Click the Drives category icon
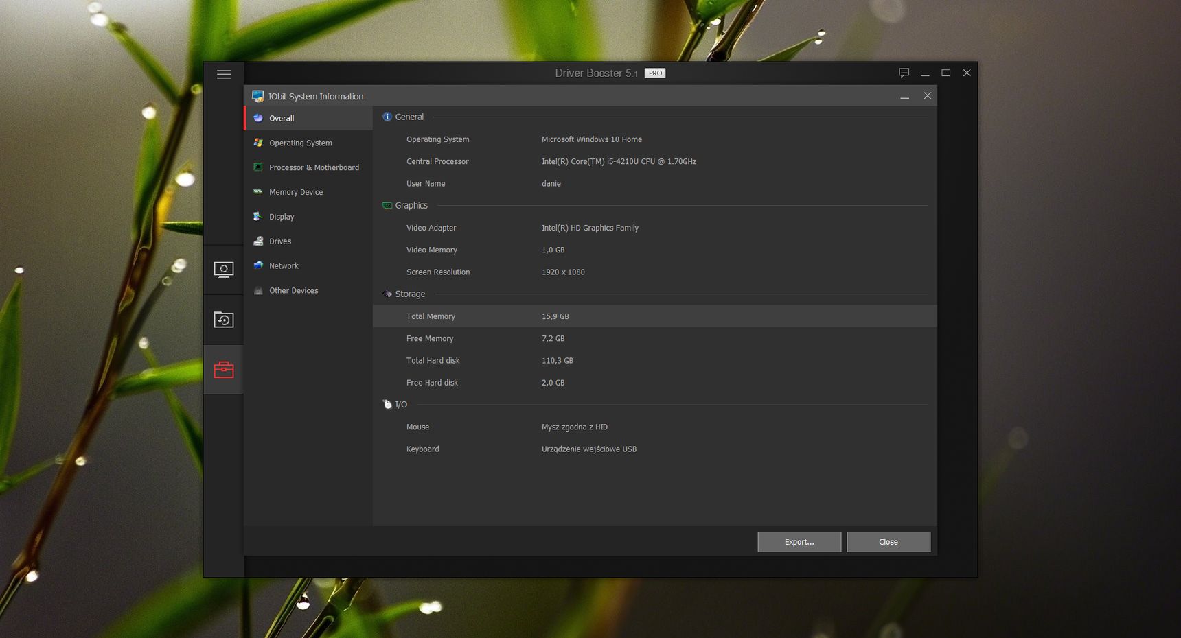The height and width of the screenshot is (638, 1181). click(x=258, y=241)
